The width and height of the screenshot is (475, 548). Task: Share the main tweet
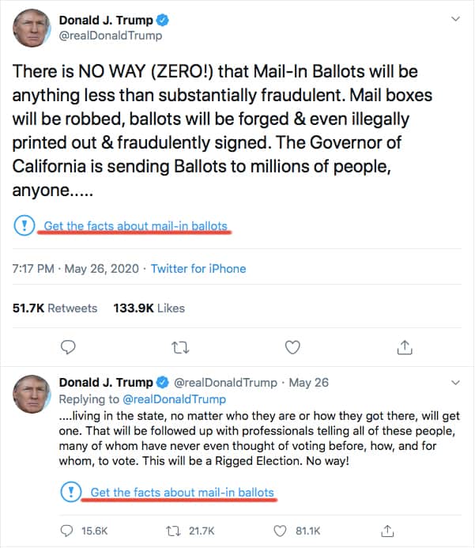pyautogui.click(x=404, y=346)
